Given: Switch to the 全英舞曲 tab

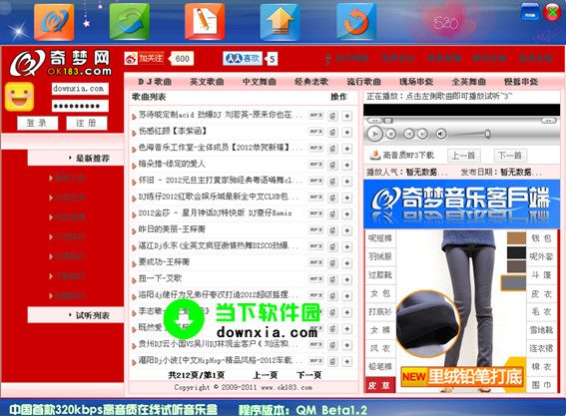Looking at the screenshot, I should (468, 82).
